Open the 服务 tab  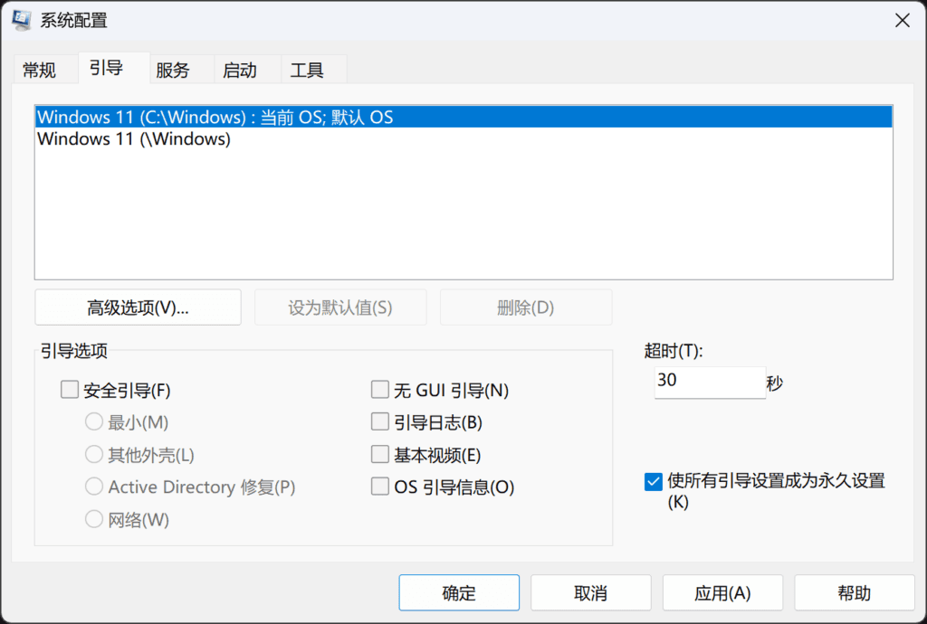pyautogui.click(x=174, y=69)
